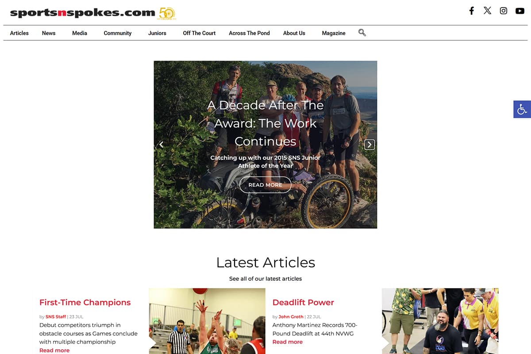Image resolution: width=531 pixels, height=354 pixels.
Task: Go to next carousel slide arrow
Action: [369, 145]
